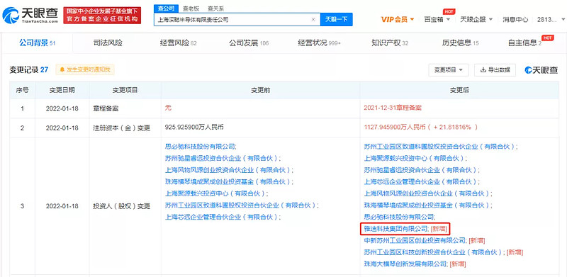The height and width of the screenshot is (277, 567).
Task: Select the 查老板 search tab
Action: tap(190, 9)
